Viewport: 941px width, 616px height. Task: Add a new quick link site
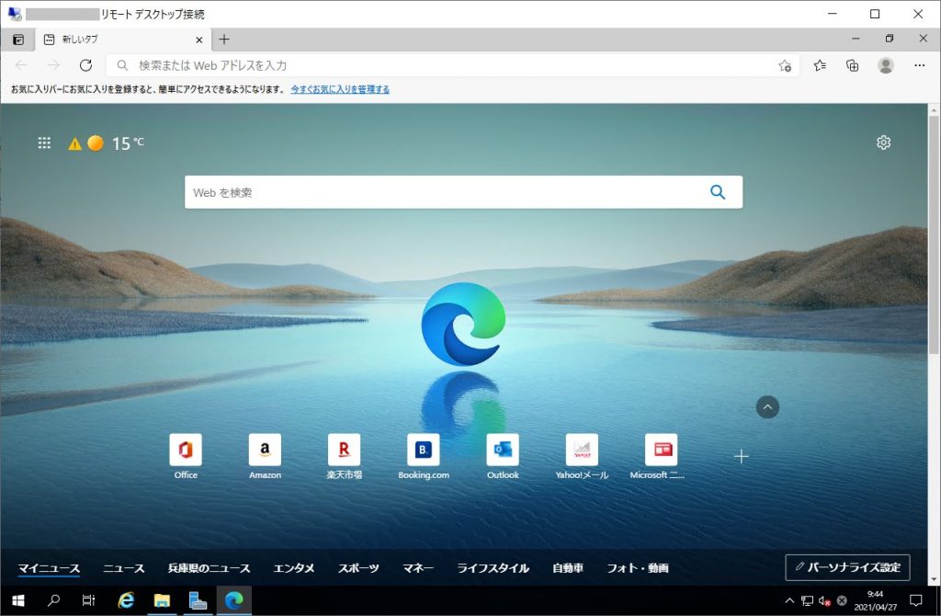click(x=742, y=456)
